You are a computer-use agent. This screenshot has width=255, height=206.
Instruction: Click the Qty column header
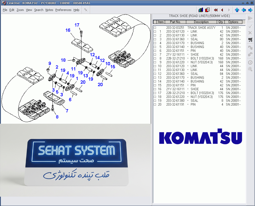pyautogui.click(x=221, y=22)
